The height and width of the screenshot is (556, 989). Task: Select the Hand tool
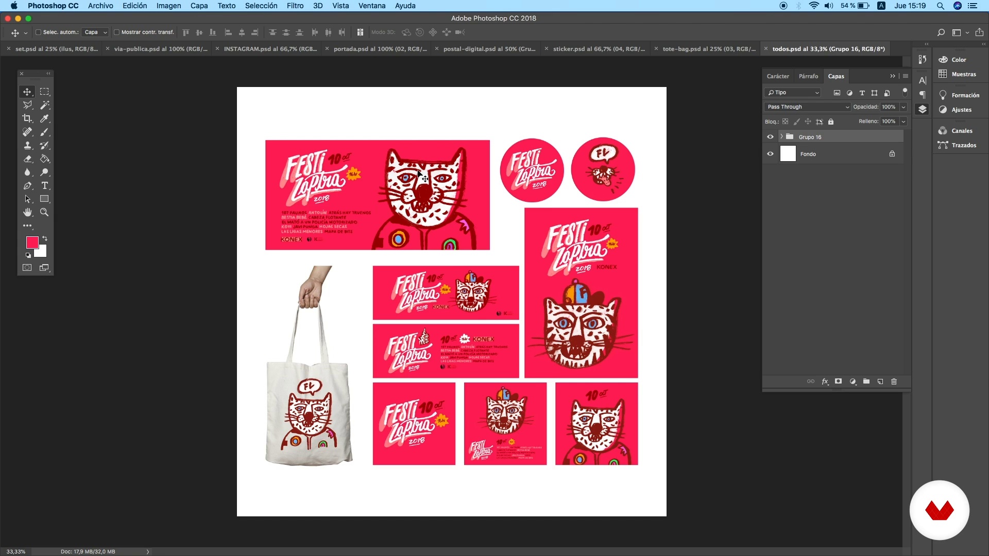pos(27,212)
